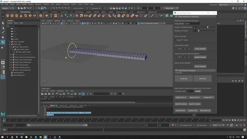Select the Cubic curve type radio
The height and width of the screenshot is (139, 247).
pos(182,40)
